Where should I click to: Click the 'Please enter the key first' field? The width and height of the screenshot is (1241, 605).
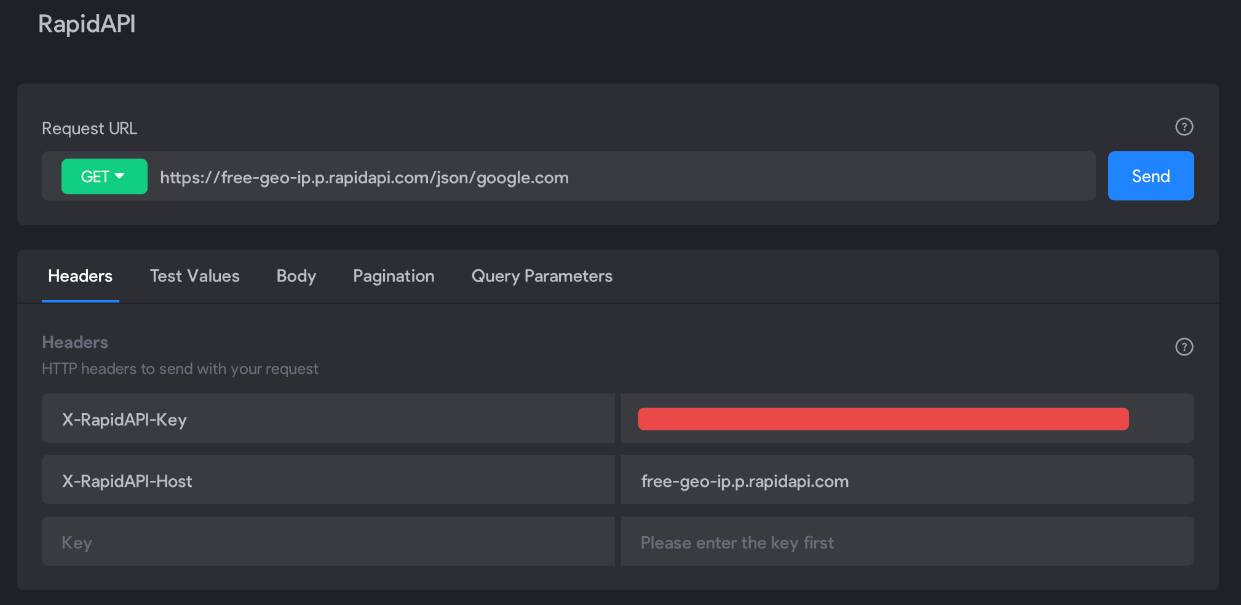point(908,541)
